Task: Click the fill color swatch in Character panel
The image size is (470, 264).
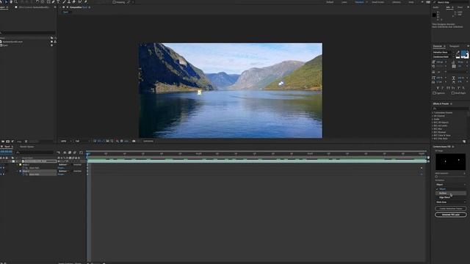Action: click(x=464, y=54)
